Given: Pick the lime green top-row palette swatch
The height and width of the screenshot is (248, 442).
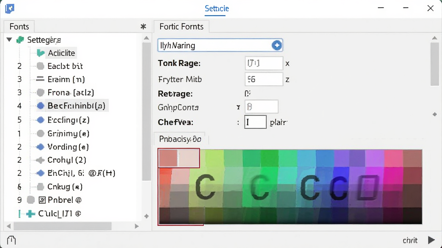Looking at the screenshot, I should pos(215,158).
